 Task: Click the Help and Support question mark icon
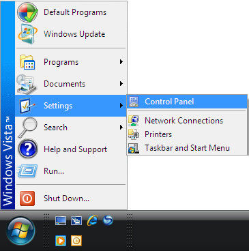point(28,149)
